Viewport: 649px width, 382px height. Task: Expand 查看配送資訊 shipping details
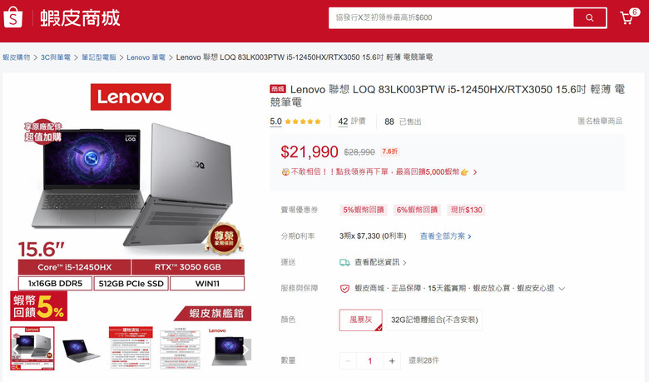(380, 262)
